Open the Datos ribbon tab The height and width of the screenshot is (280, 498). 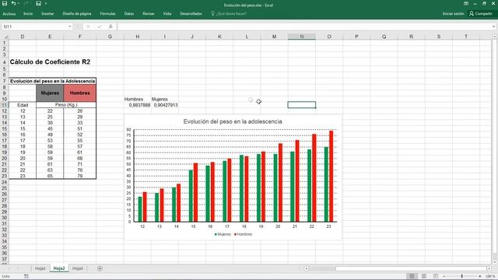(x=129, y=14)
